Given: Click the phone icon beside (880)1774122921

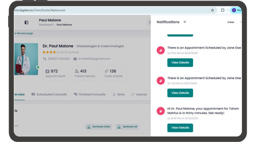Looking at the screenshot, I should [44, 59].
